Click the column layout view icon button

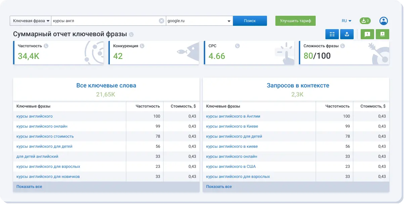(332, 34)
